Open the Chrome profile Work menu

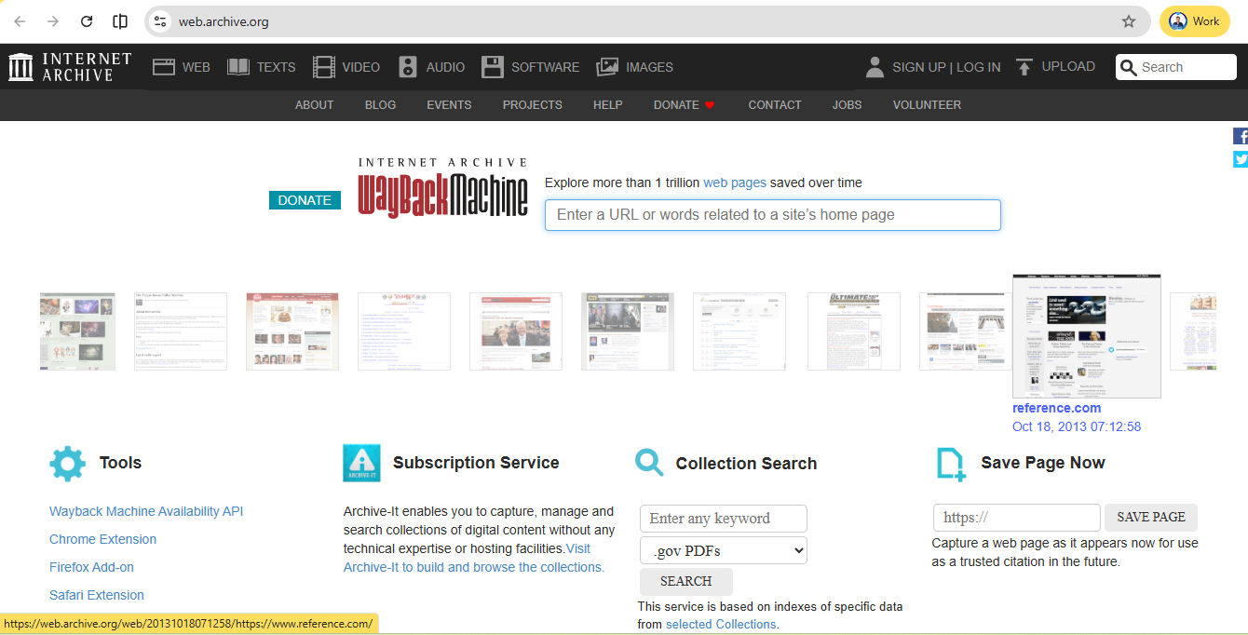[x=1194, y=21]
